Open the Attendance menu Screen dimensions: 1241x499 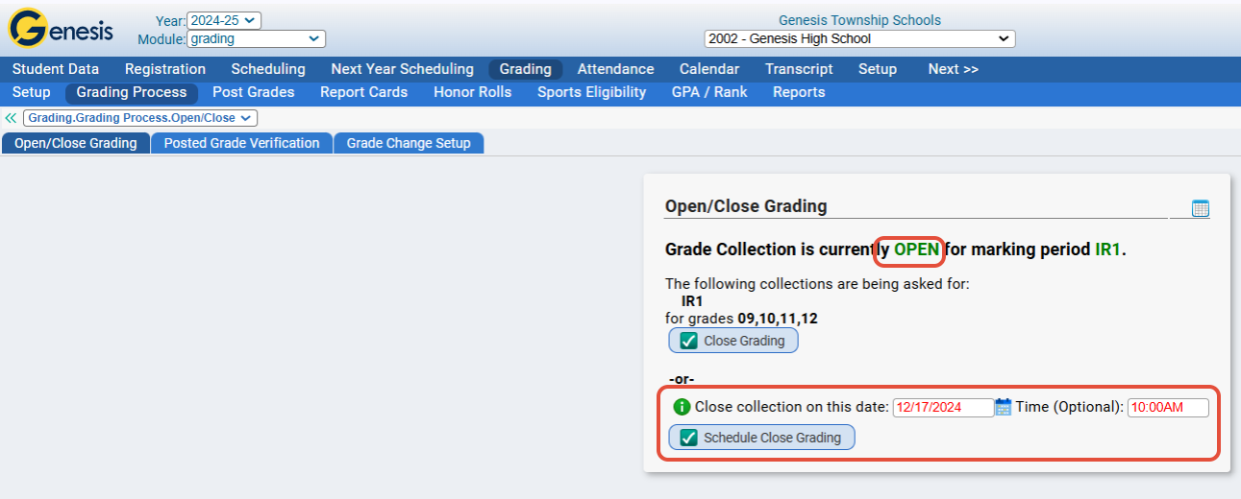pos(615,69)
